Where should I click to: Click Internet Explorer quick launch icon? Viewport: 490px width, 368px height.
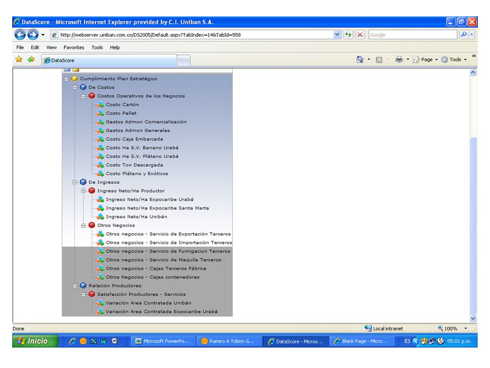coord(73,341)
